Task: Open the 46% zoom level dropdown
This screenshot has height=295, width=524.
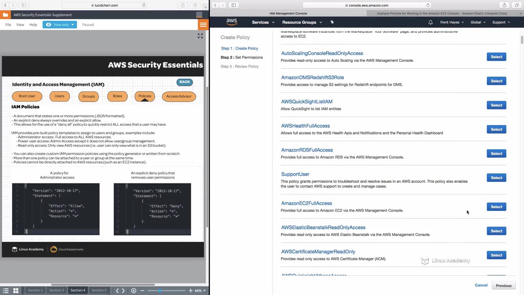Action: [200, 290]
